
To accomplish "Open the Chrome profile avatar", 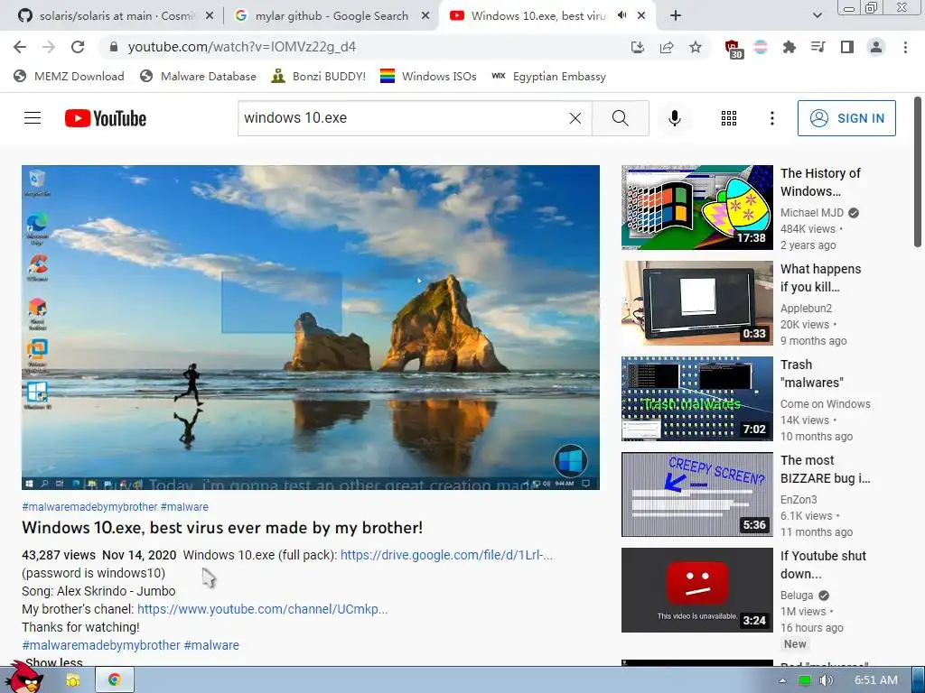I will (x=876, y=47).
